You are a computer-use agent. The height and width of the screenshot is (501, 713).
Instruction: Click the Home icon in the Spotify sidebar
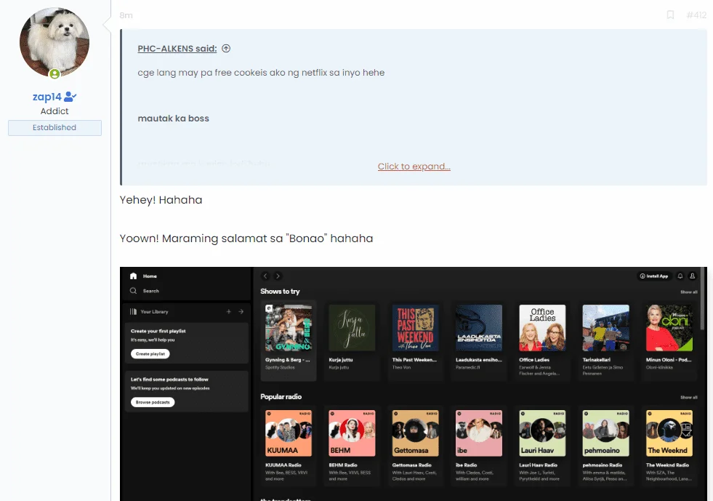(133, 276)
